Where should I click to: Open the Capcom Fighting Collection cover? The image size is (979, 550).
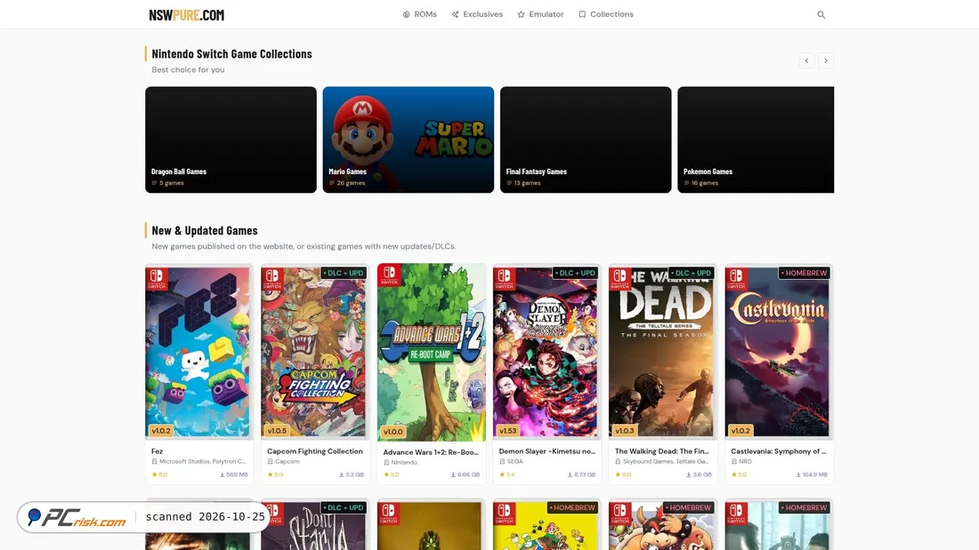315,353
